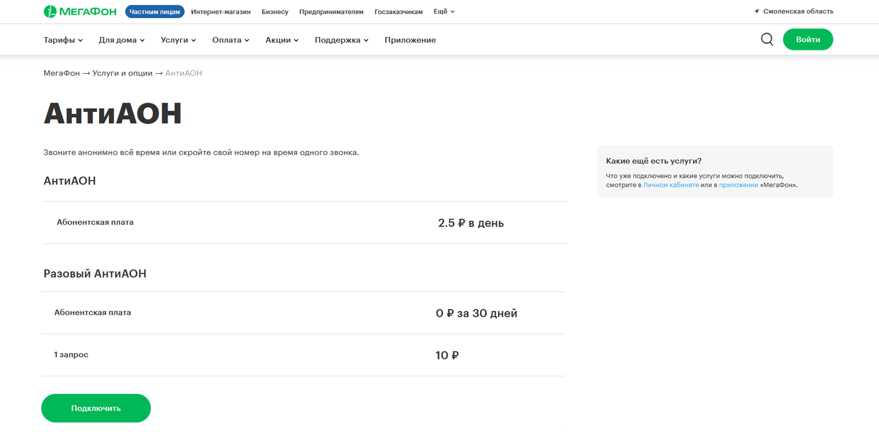
Task: Expand the Для дома dropdown menu
Action: [x=121, y=40]
